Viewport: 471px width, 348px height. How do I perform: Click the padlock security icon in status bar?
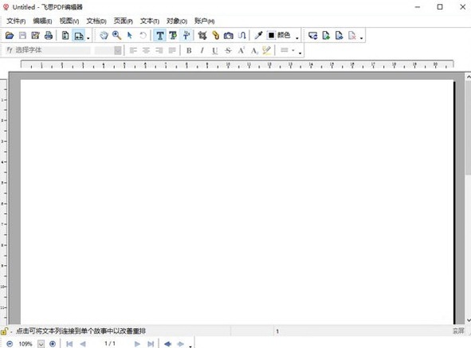4,331
